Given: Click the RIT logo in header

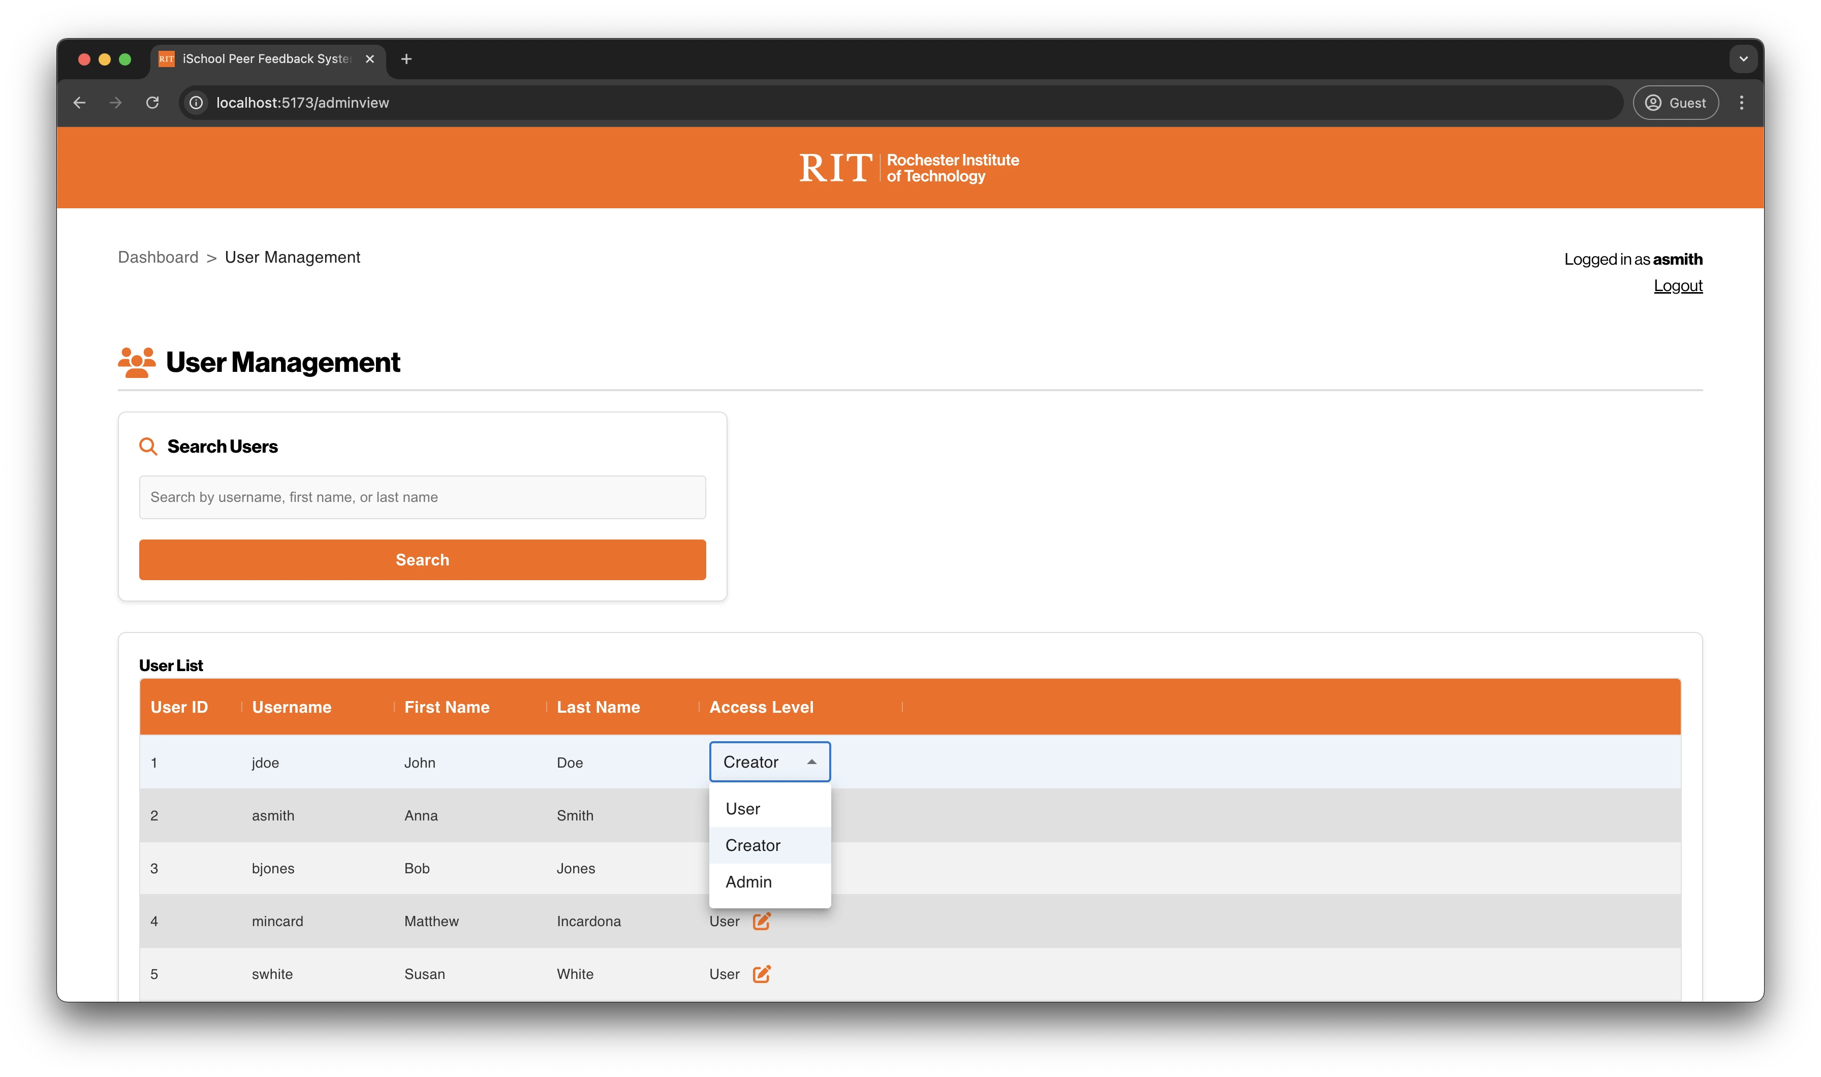Looking at the screenshot, I should (x=908, y=168).
